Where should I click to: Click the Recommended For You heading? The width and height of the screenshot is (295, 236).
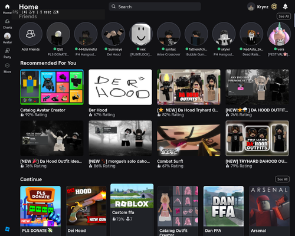click(48, 63)
